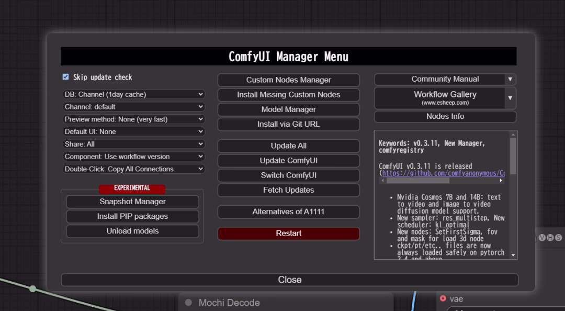
Task: Click Install PIP packages button
Action: tap(132, 216)
